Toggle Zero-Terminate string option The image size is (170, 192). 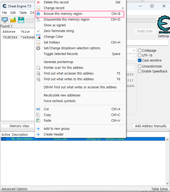(x=59, y=31)
